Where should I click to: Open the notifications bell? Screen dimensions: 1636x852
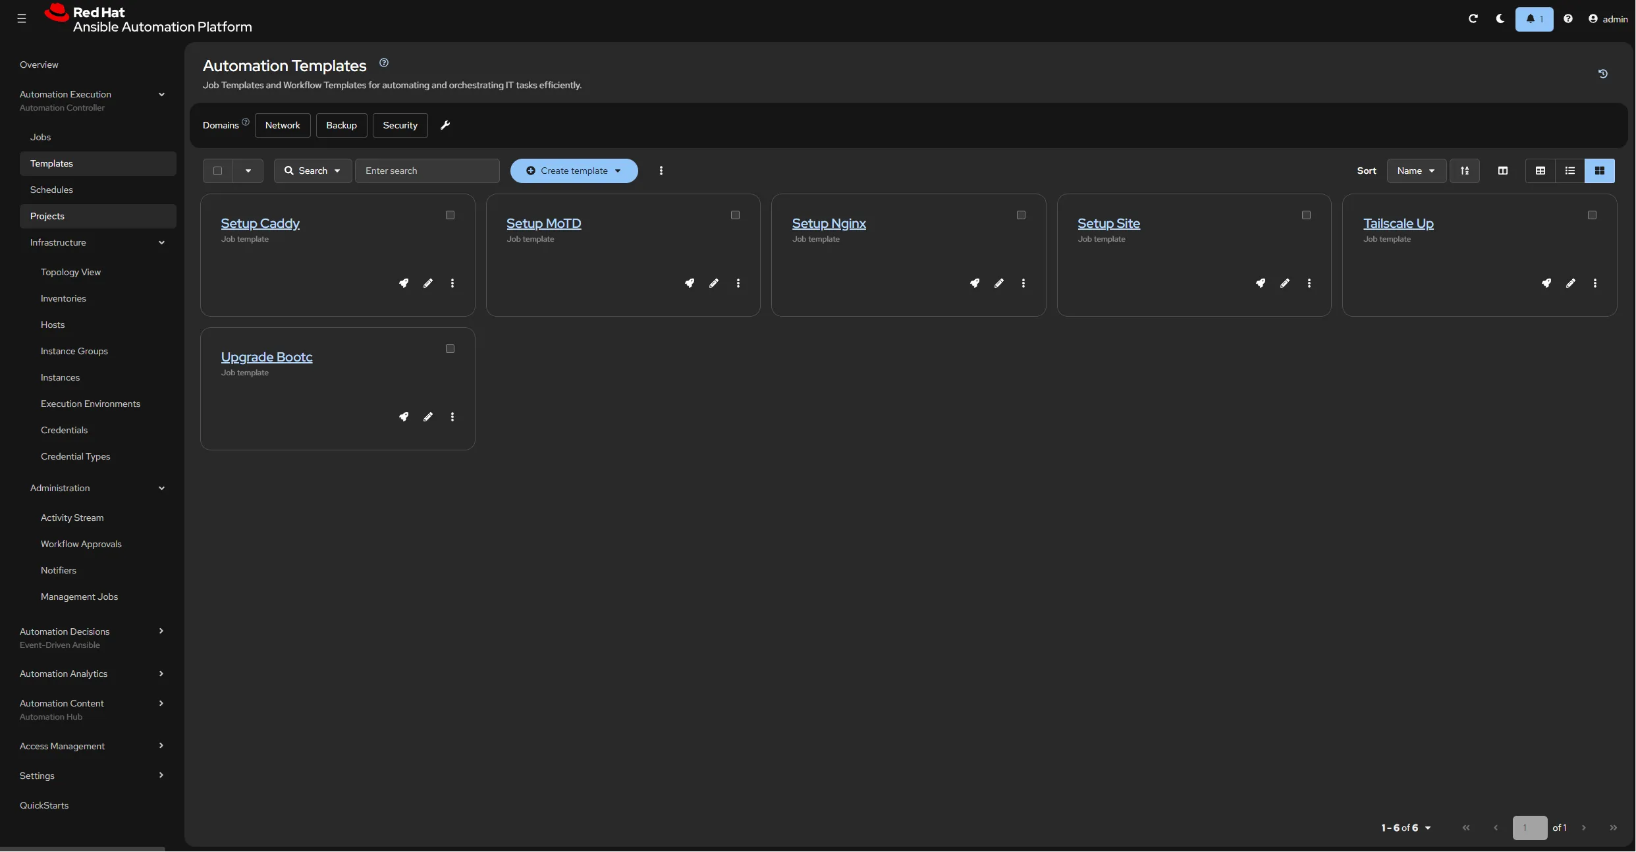1534,19
